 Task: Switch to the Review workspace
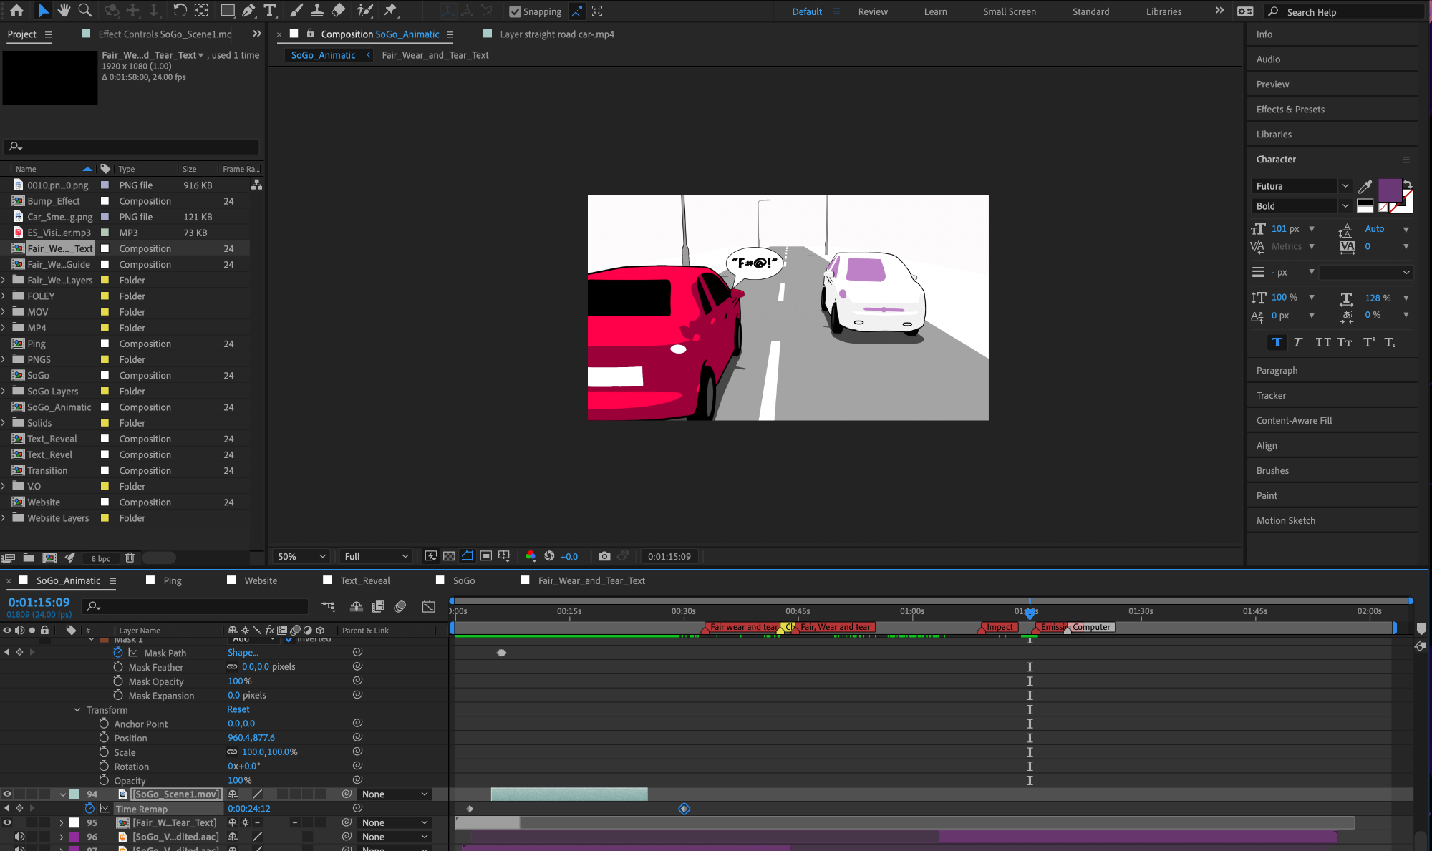point(873,11)
